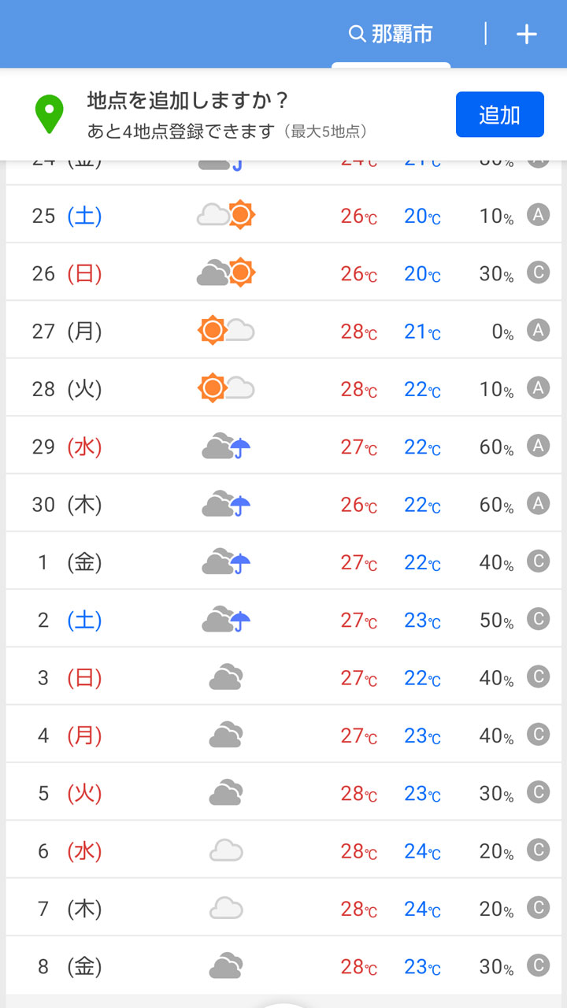Tap the 3 (日) date label
This screenshot has height=1008, width=567.
68,678
